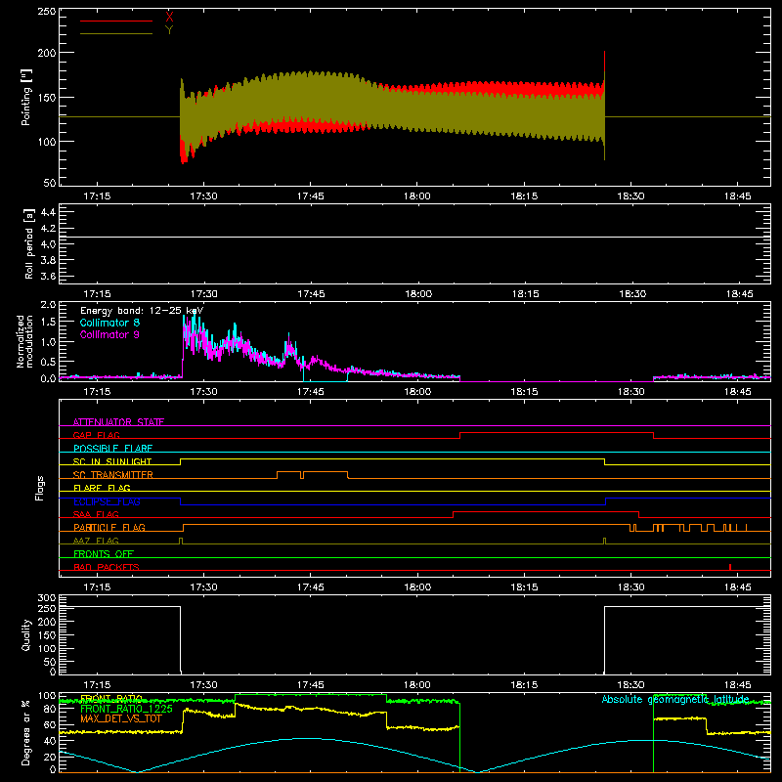Image resolution: width=782 pixels, height=782 pixels.
Task: Click the 300 tick on Quality axis
Action: [x=47, y=598]
